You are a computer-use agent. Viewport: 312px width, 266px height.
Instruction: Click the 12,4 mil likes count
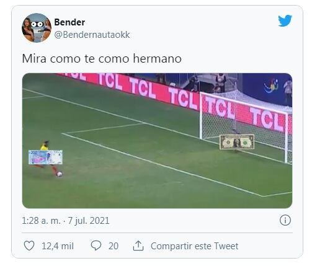coord(58,246)
